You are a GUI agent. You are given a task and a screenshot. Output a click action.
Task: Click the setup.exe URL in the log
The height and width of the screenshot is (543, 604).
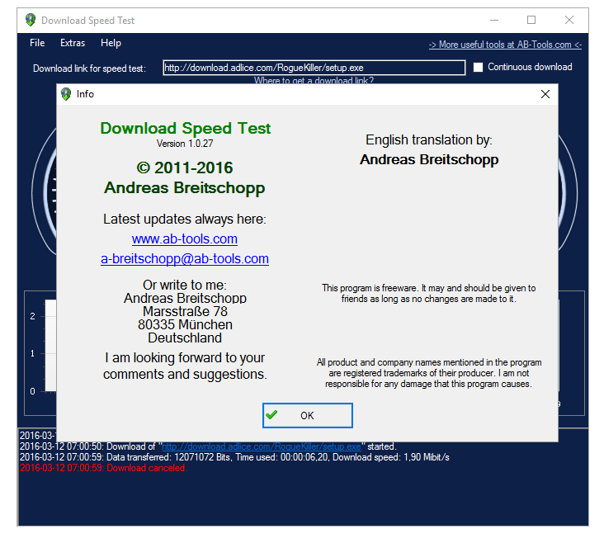[x=262, y=446]
